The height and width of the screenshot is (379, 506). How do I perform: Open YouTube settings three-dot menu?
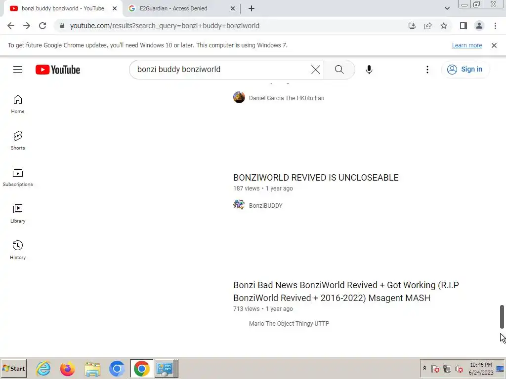coord(427,69)
